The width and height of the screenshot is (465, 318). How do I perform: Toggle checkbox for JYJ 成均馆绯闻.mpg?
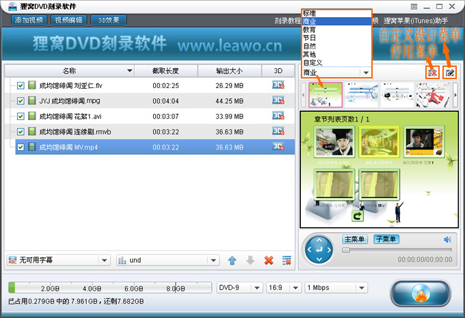point(21,101)
